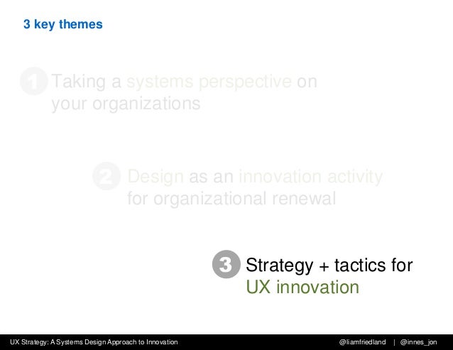Click the faded number 1 circle badge

[34, 81]
